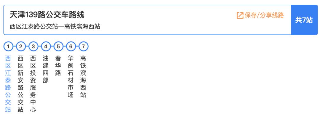Select station circle number 4
The image size is (320, 122).
click(x=46, y=46)
